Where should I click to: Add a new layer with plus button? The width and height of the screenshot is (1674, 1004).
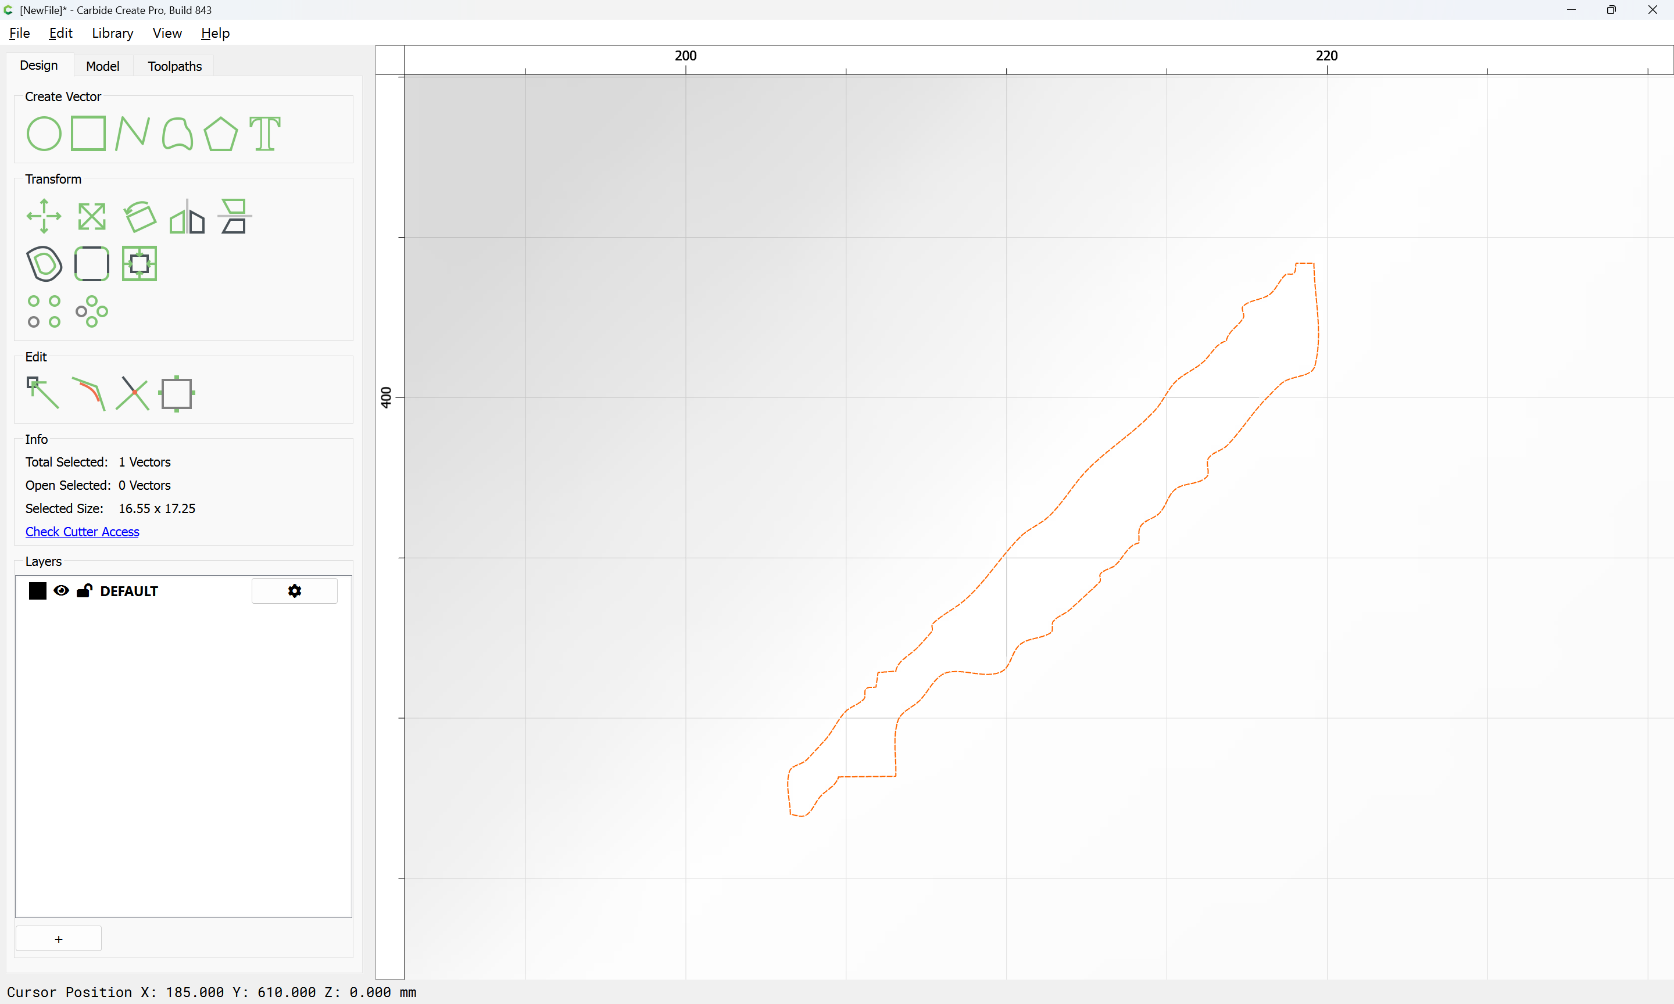pos(59,939)
